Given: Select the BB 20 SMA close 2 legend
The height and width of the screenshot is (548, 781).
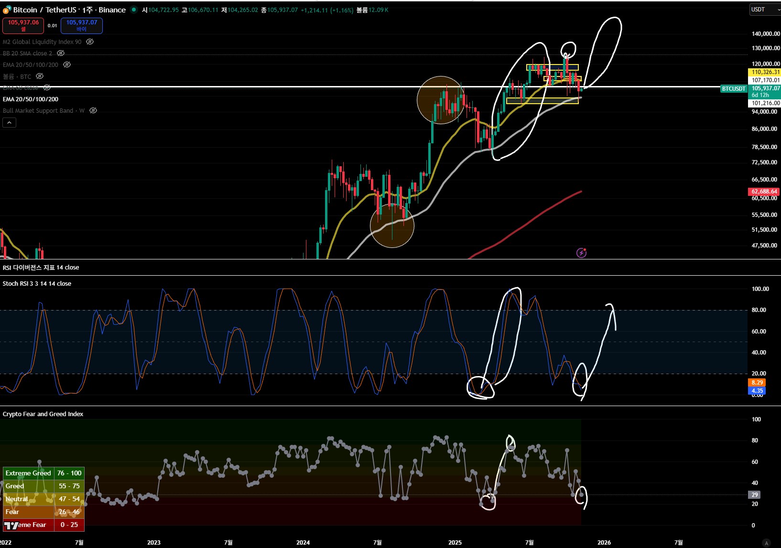Looking at the screenshot, I should pyautogui.click(x=28, y=53).
